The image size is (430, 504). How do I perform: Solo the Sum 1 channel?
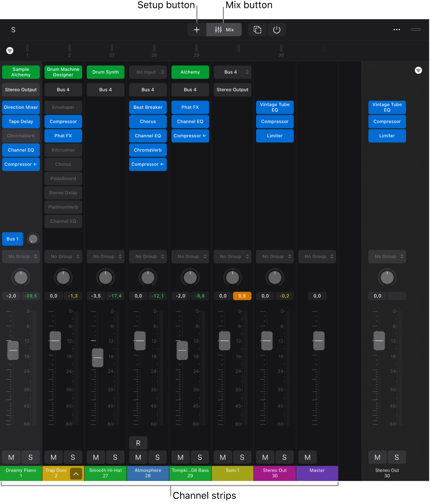pyautogui.click(x=242, y=457)
